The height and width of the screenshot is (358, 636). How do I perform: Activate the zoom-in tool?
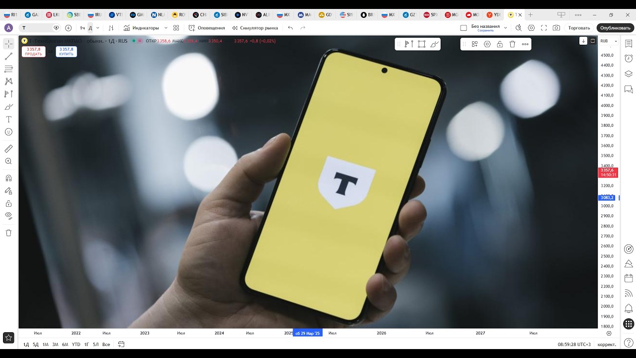coord(8,161)
